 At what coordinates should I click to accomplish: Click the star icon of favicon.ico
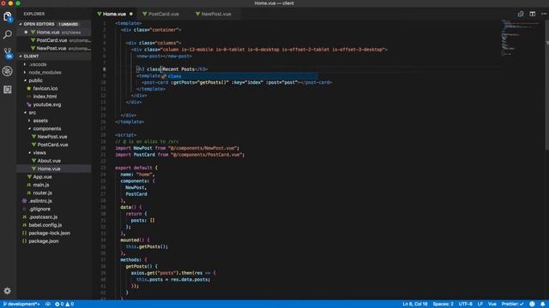(29, 88)
